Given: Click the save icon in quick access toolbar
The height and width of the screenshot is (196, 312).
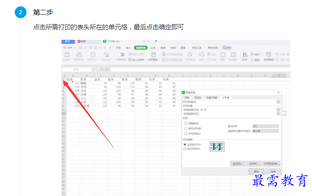Looking at the screenshot, I should tap(81, 48).
